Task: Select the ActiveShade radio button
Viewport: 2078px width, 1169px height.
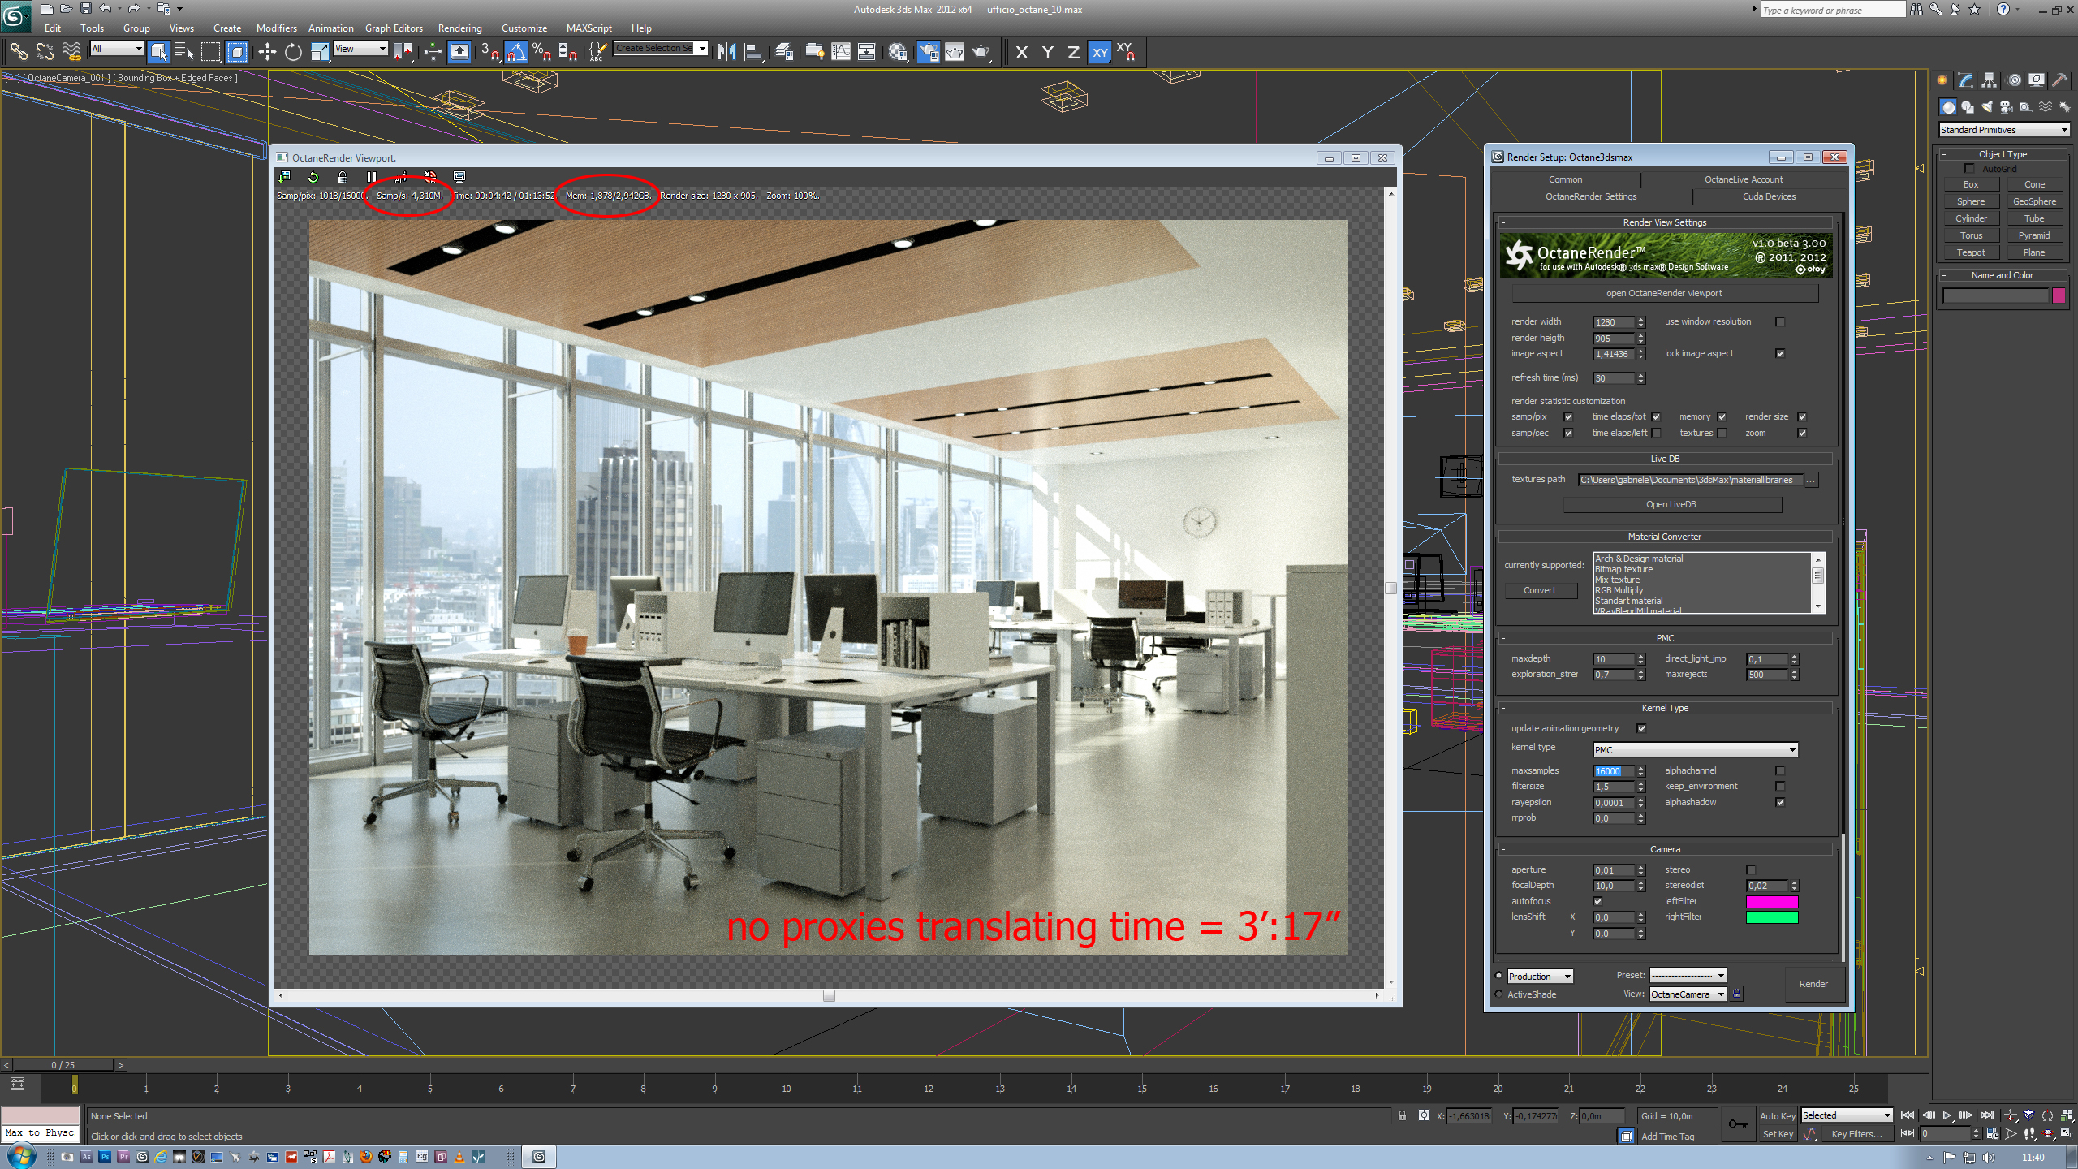Action: [1498, 994]
